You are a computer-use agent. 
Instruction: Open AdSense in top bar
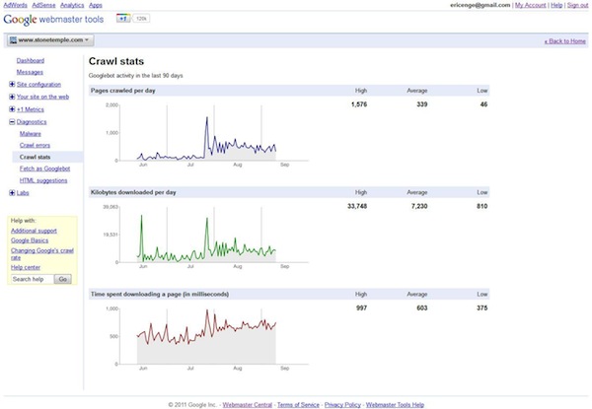(43, 5)
